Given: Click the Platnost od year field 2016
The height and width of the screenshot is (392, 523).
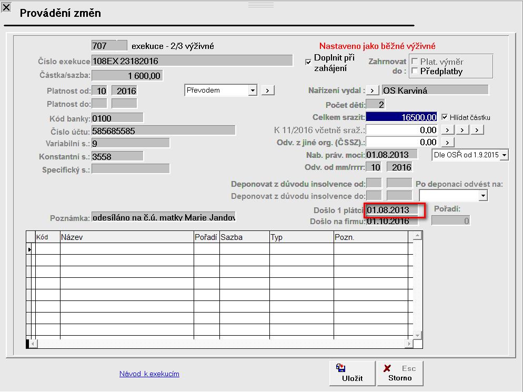Looking at the screenshot, I should click(x=124, y=91).
